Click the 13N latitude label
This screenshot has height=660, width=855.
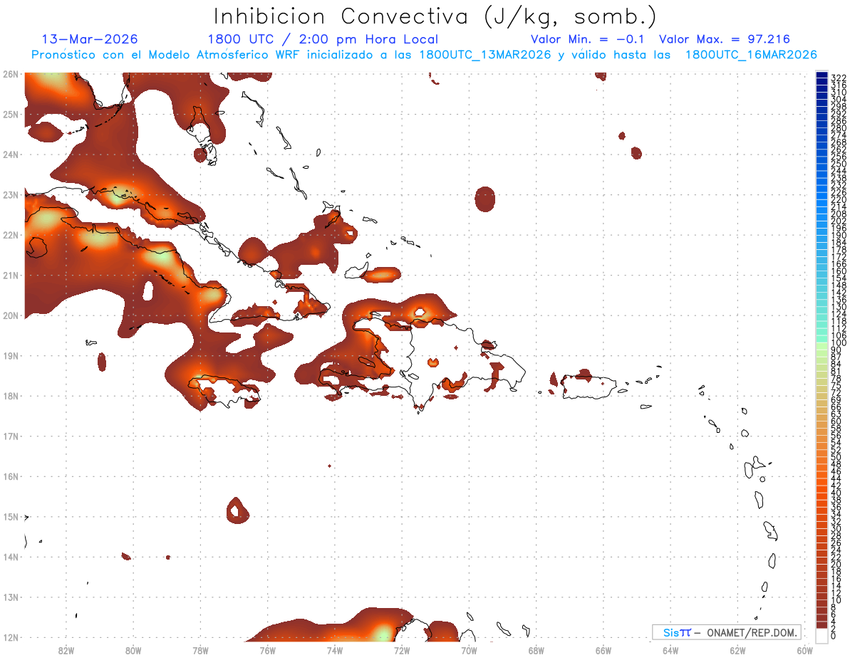pyautogui.click(x=10, y=597)
